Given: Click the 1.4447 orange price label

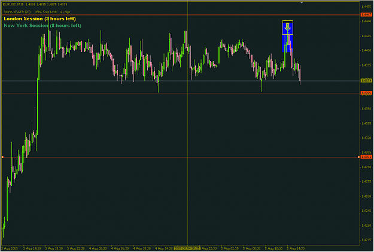Looking at the screenshot, I should pyautogui.click(x=366, y=15).
